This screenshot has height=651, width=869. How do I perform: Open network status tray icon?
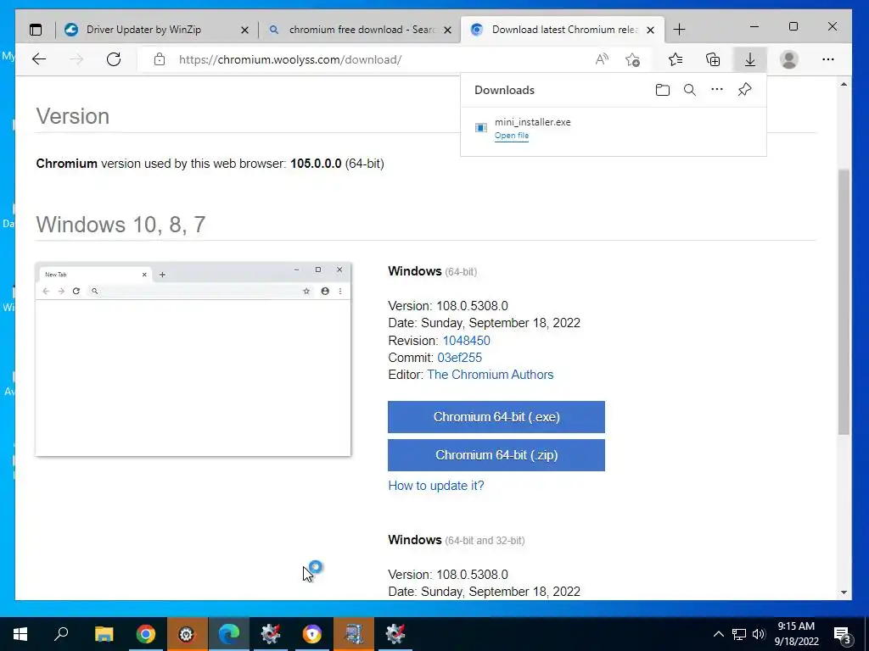(x=739, y=634)
